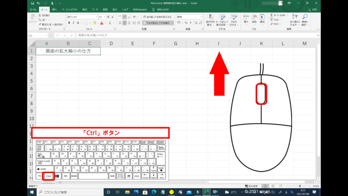Click the AutoSum sigma icon
348x196 pixels.
272,15
